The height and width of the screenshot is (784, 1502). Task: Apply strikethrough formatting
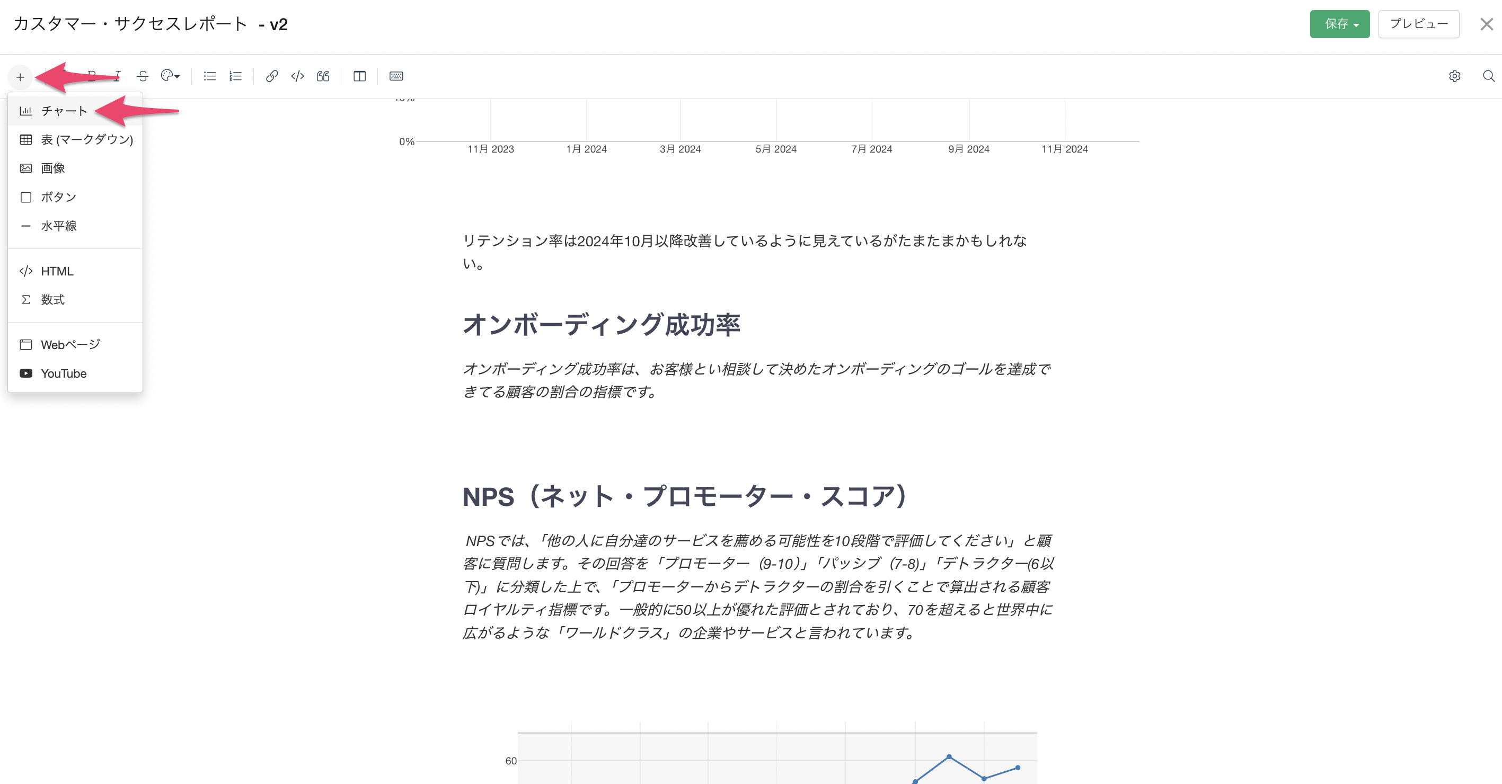pos(143,76)
